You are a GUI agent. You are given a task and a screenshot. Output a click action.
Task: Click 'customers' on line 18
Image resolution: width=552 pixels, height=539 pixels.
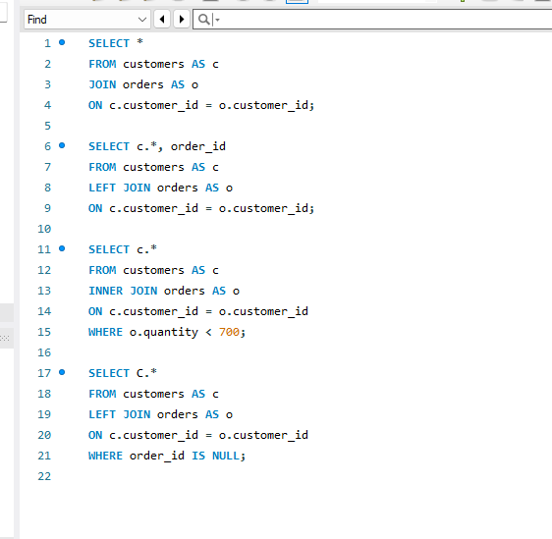point(153,394)
